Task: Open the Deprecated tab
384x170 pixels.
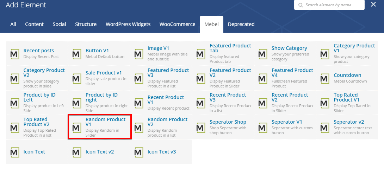Action: (x=241, y=24)
